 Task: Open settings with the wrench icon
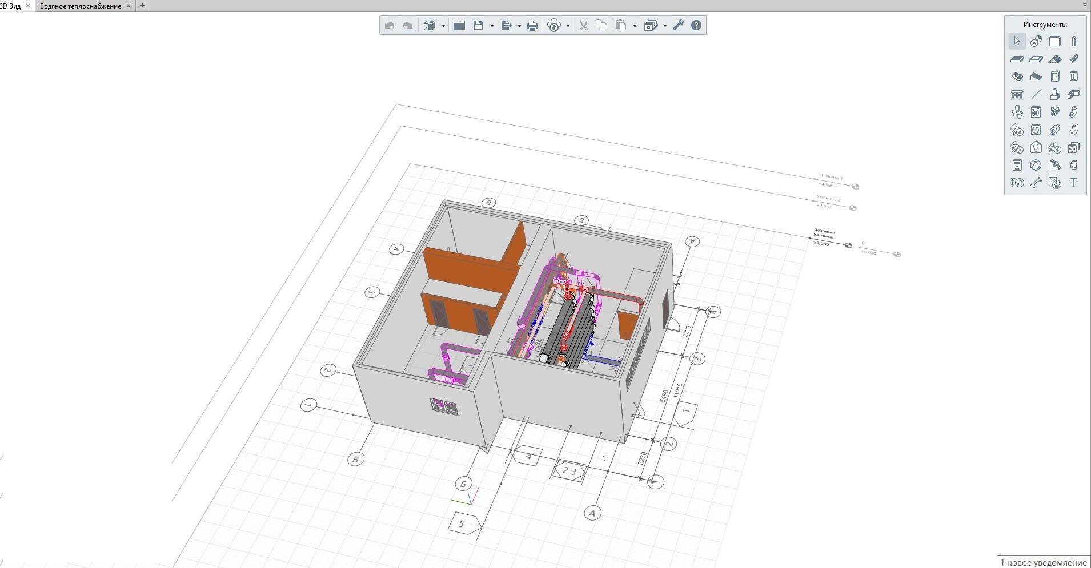(678, 25)
